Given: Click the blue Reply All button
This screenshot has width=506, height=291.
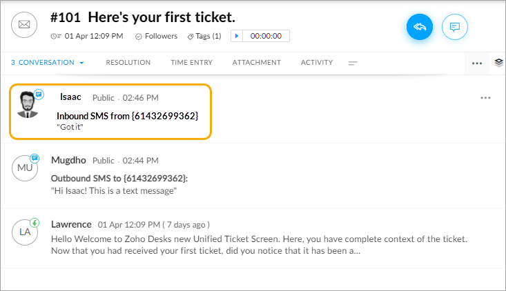Looking at the screenshot, I should pos(420,27).
